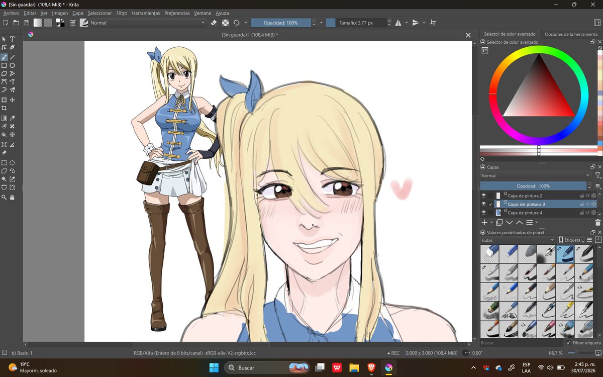The image size is (603, 377).
Task: Toggle the Filtrar etiqueta checkbox
Action: coord(568,343)
